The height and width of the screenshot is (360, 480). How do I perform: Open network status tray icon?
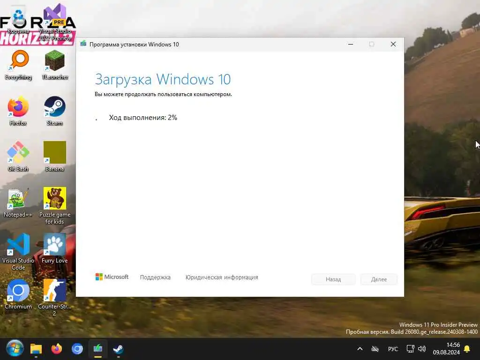coord(410,349)
